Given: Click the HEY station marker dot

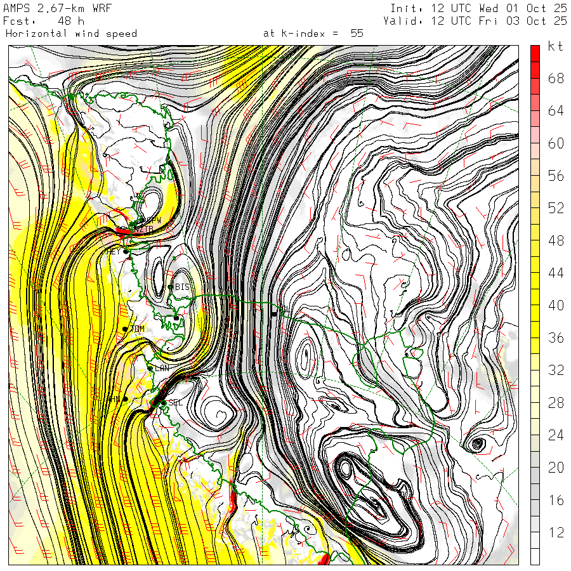Looking at the screenshot, I should click(x=126, y=252).
